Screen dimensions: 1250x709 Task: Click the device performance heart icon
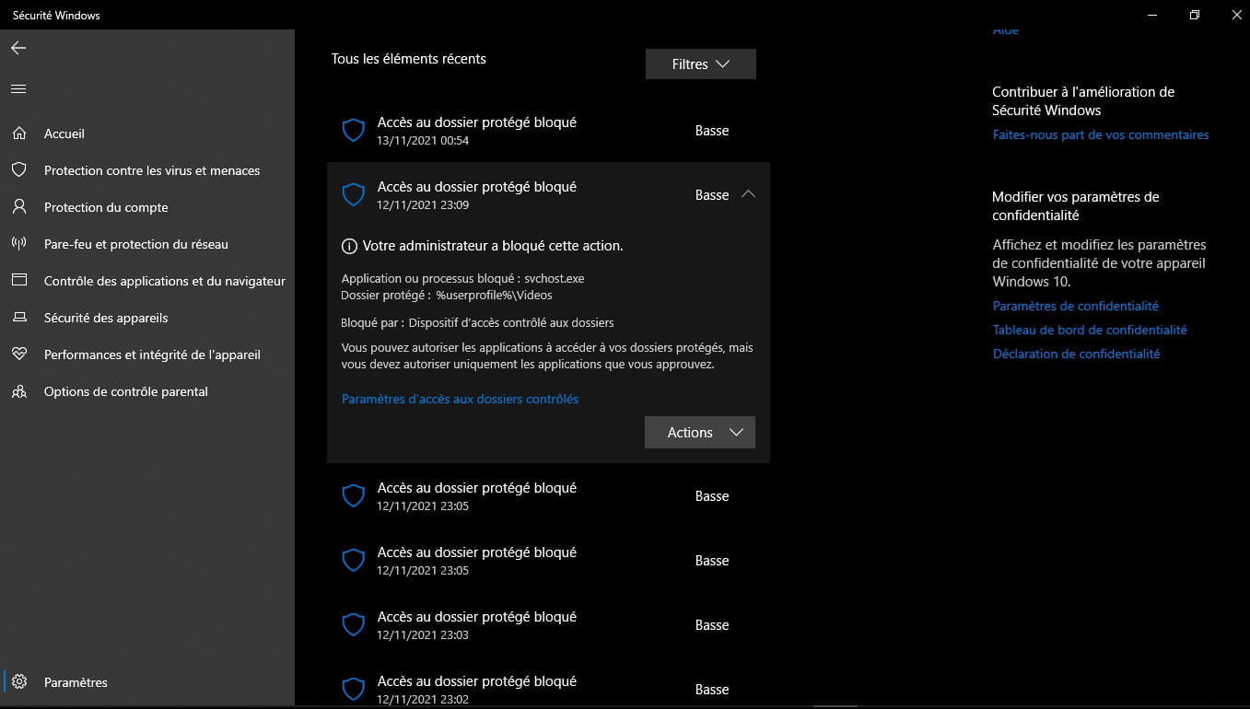click(x=18, y=354)
